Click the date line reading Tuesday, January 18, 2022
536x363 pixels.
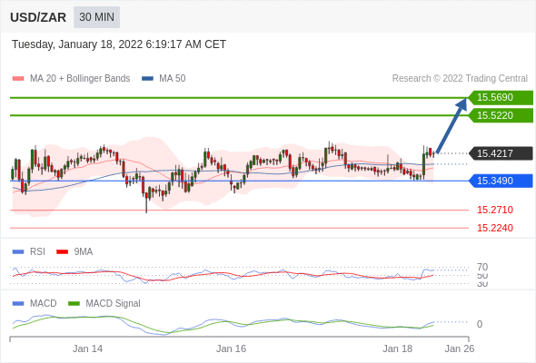(x=119, y=44)
